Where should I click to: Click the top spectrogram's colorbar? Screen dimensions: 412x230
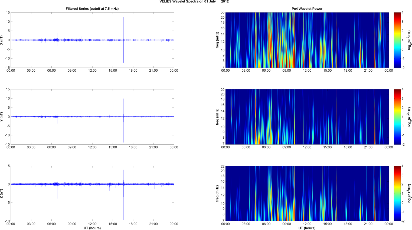coord(397,40)
